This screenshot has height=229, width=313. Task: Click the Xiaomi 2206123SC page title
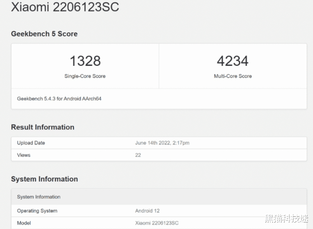(65, 7)
